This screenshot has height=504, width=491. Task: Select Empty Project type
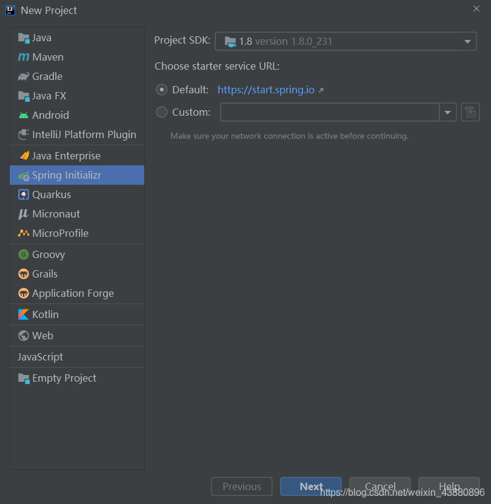point(77,379)
